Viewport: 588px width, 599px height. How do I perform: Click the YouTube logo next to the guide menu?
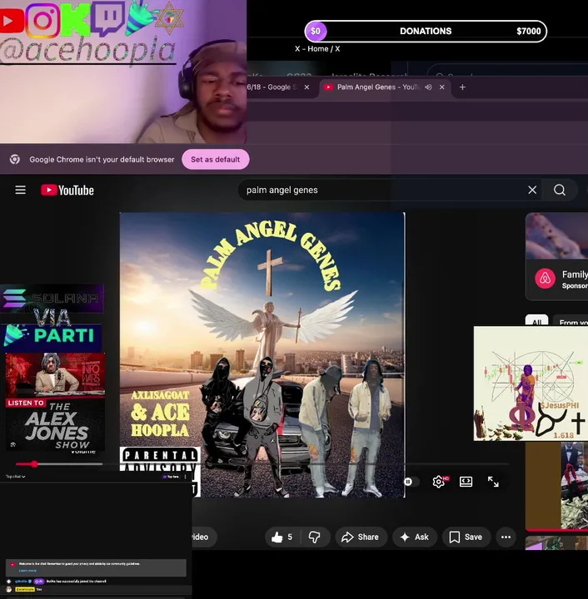(67, 191)
